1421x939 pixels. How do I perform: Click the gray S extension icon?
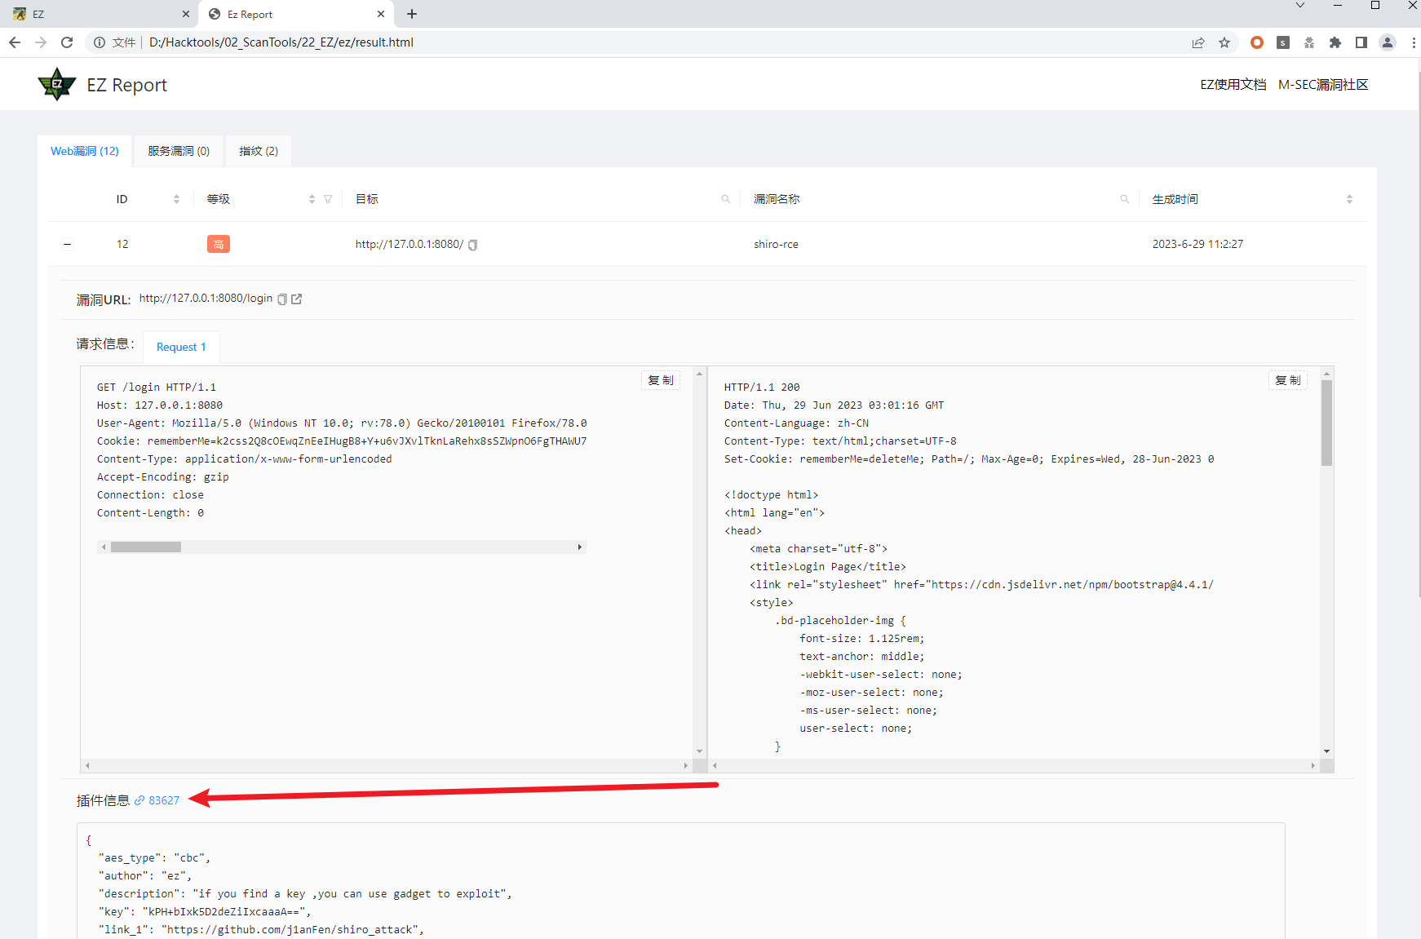coord(1283,42)
